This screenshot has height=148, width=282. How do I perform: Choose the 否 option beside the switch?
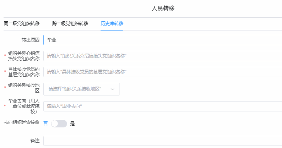(x=45, y=124)
